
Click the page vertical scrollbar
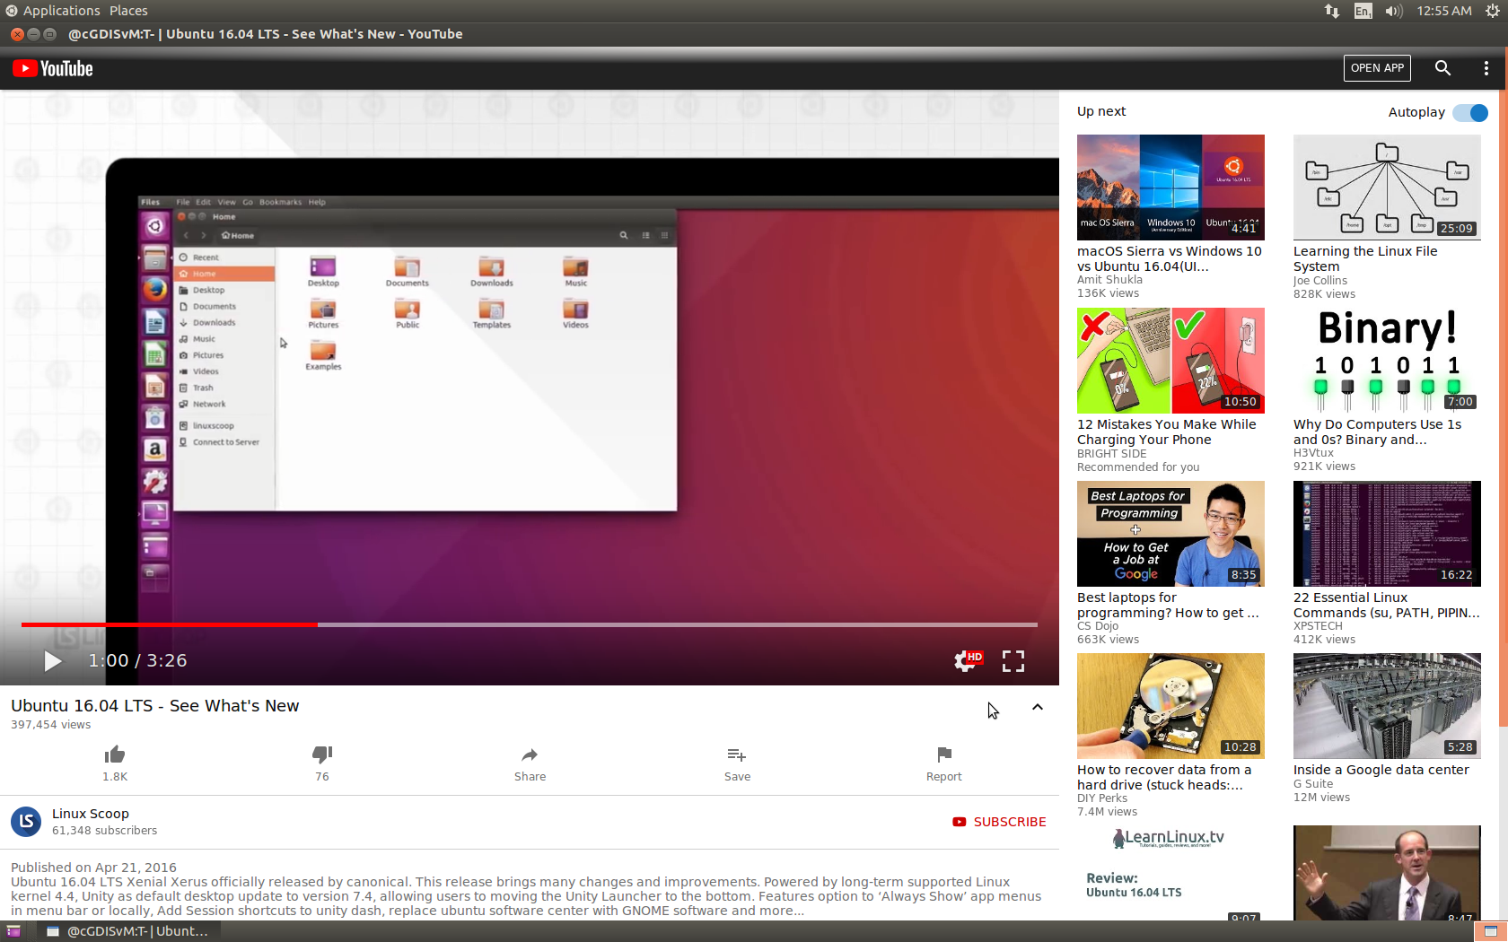tap(1504, 408)
